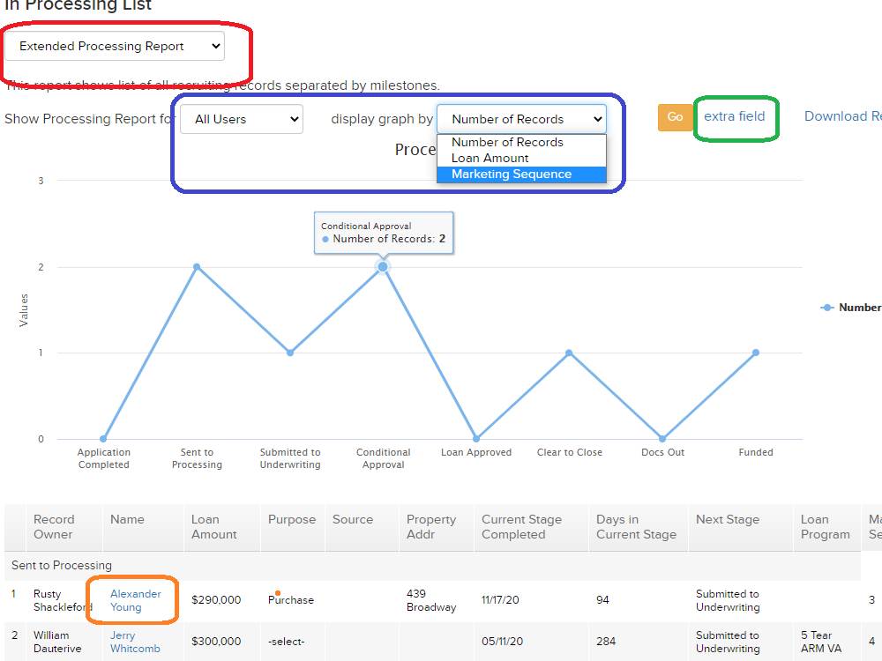Open the display graph by dropdown
The height and width of the screenshot is (661, 882).
(521, 119)
